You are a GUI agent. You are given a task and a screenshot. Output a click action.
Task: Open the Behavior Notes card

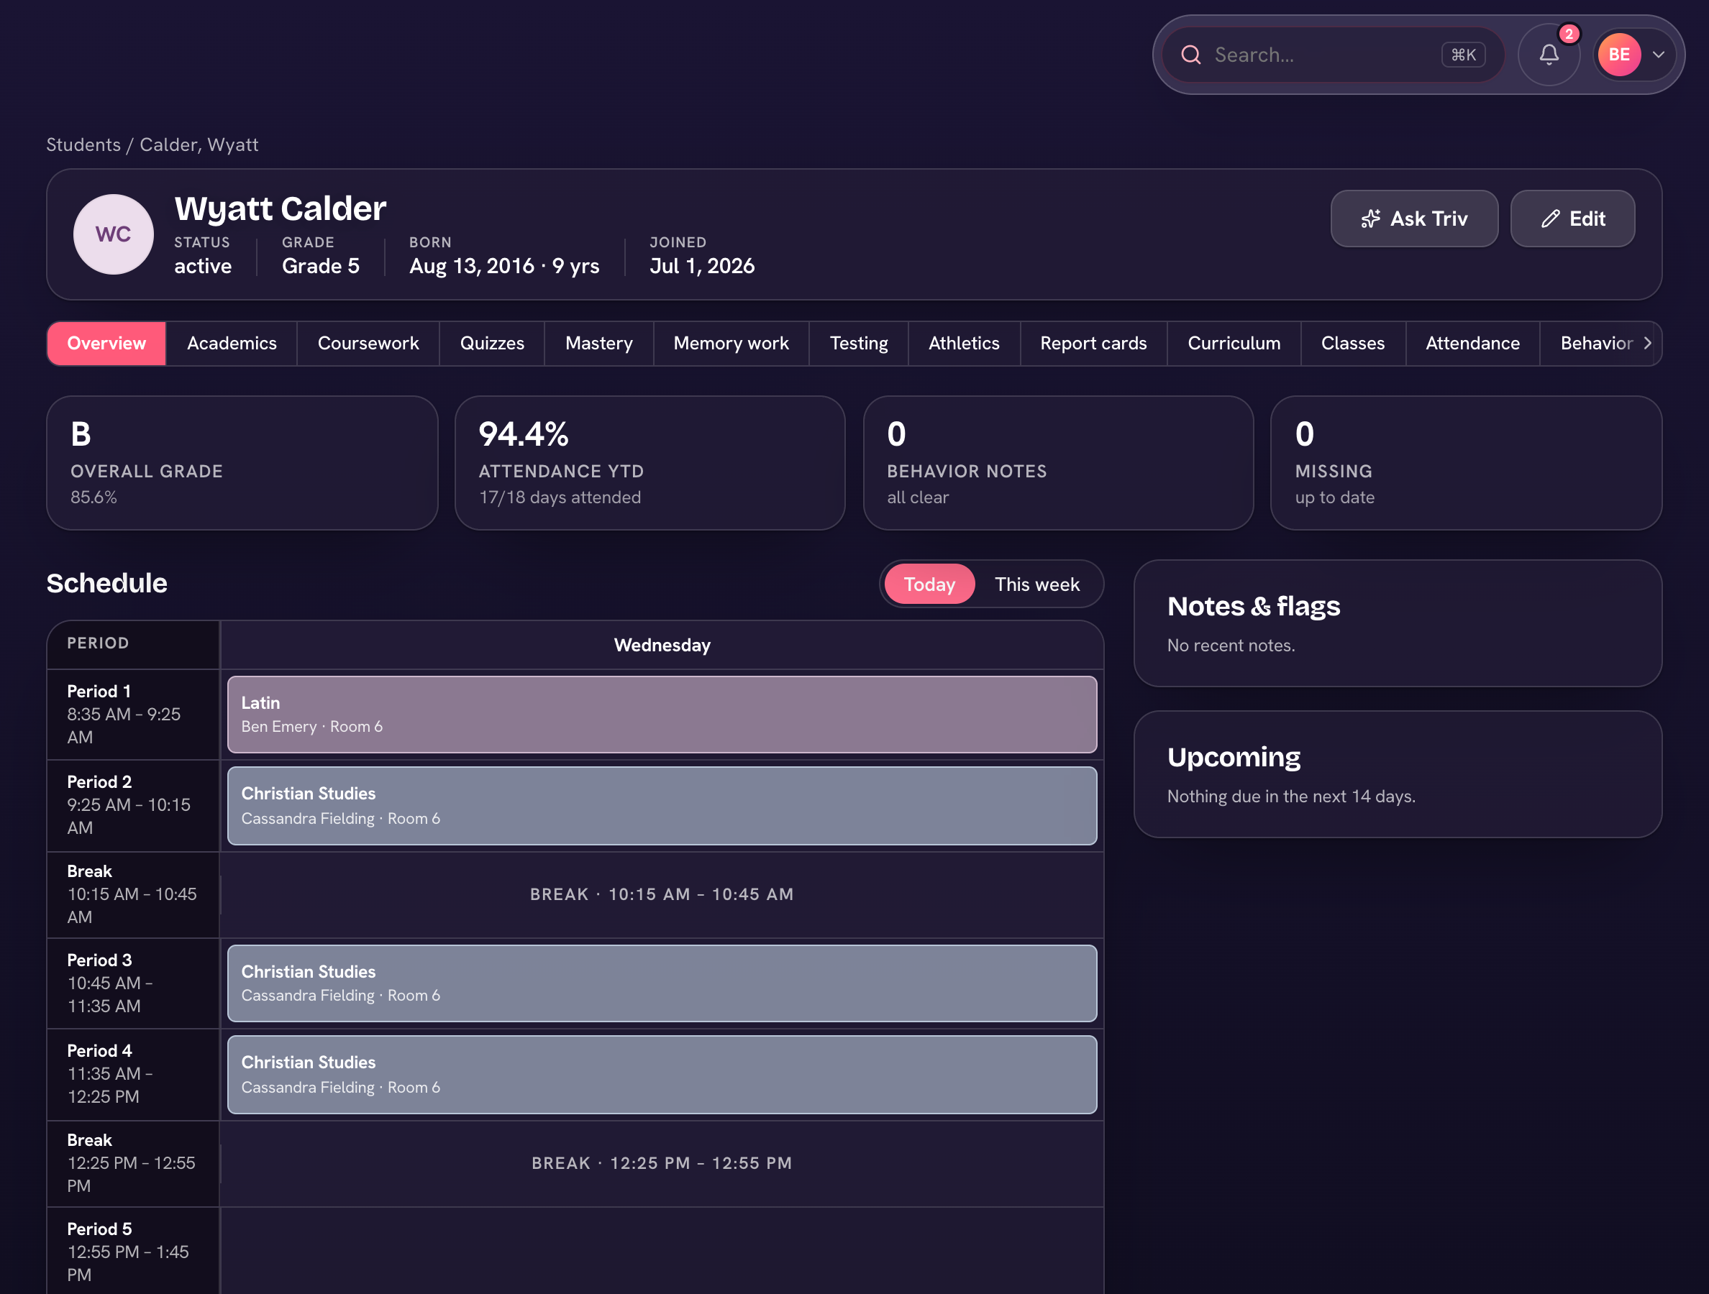1059,463
